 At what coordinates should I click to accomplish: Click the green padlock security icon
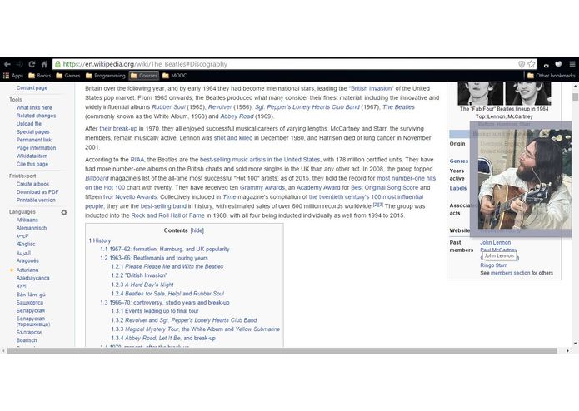pyautogui.click(x=58, y=64)
